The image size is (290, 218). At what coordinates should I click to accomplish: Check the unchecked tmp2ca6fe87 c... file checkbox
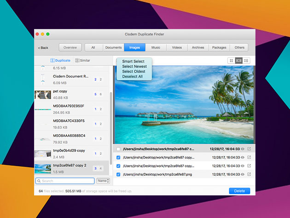[118, 149]
